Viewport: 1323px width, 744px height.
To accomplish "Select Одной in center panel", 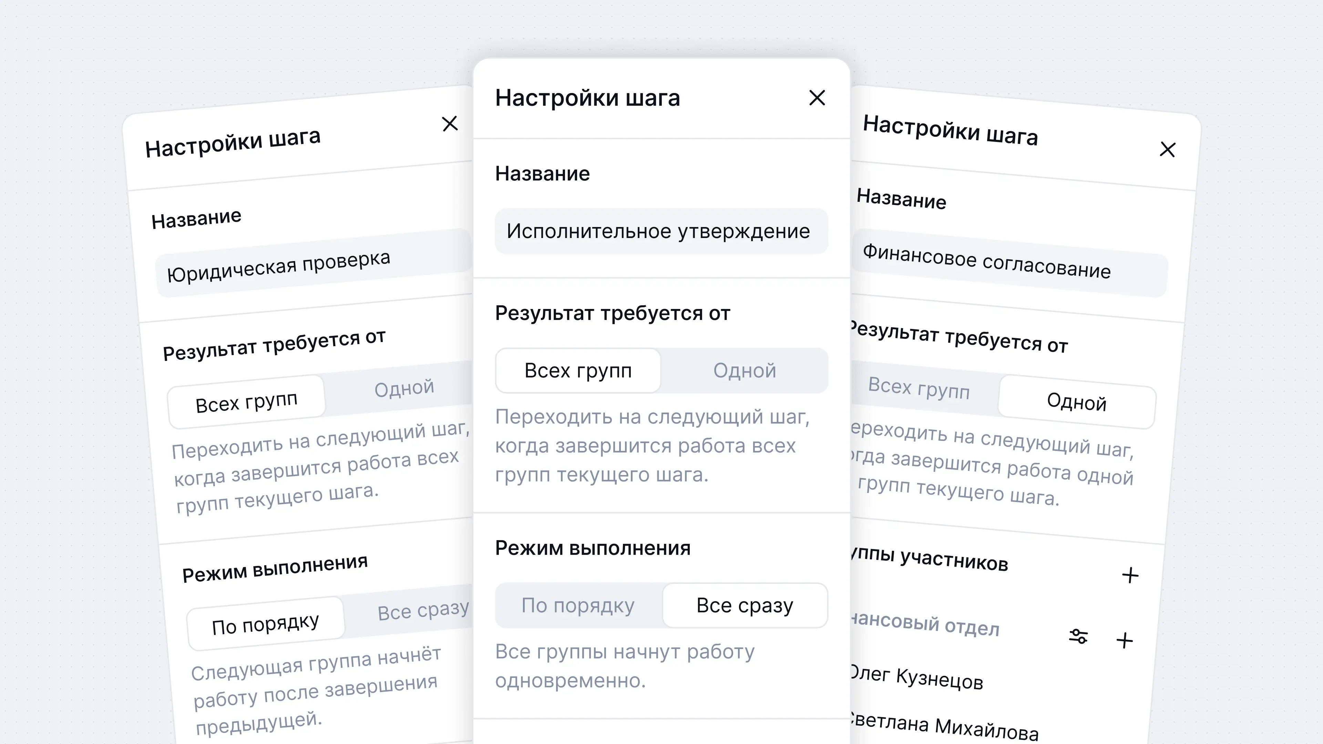I will coord(744,371).
